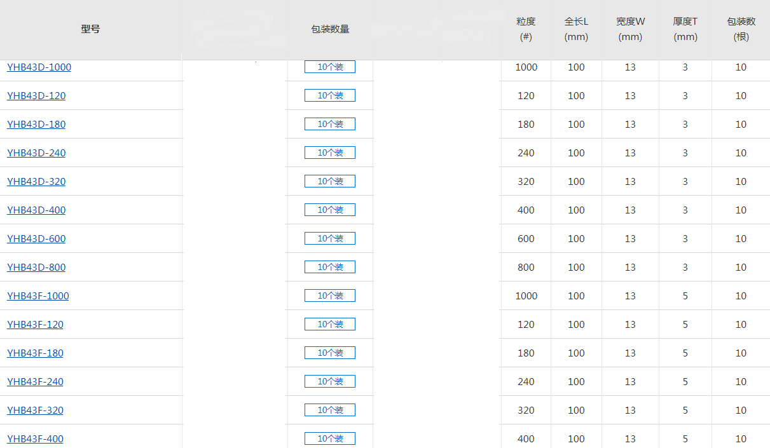Select 10个装 button for YHB43D-180

330,124
